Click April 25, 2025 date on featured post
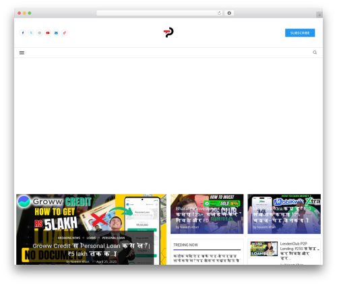 pos(106,261)
